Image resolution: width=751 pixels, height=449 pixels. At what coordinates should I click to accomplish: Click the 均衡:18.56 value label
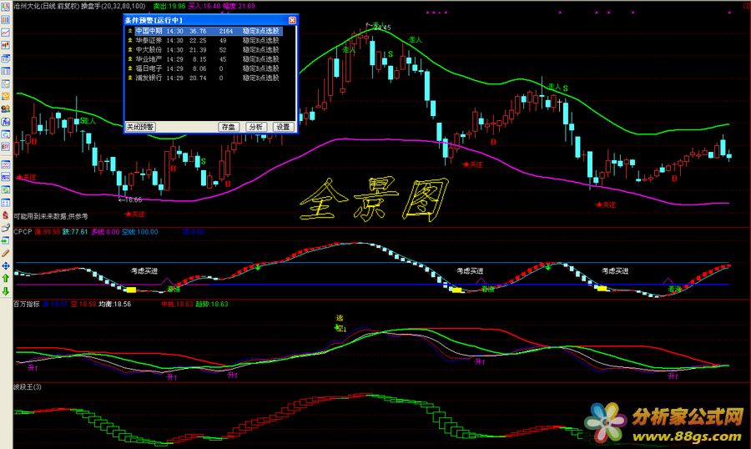click(x=115, y=305)
